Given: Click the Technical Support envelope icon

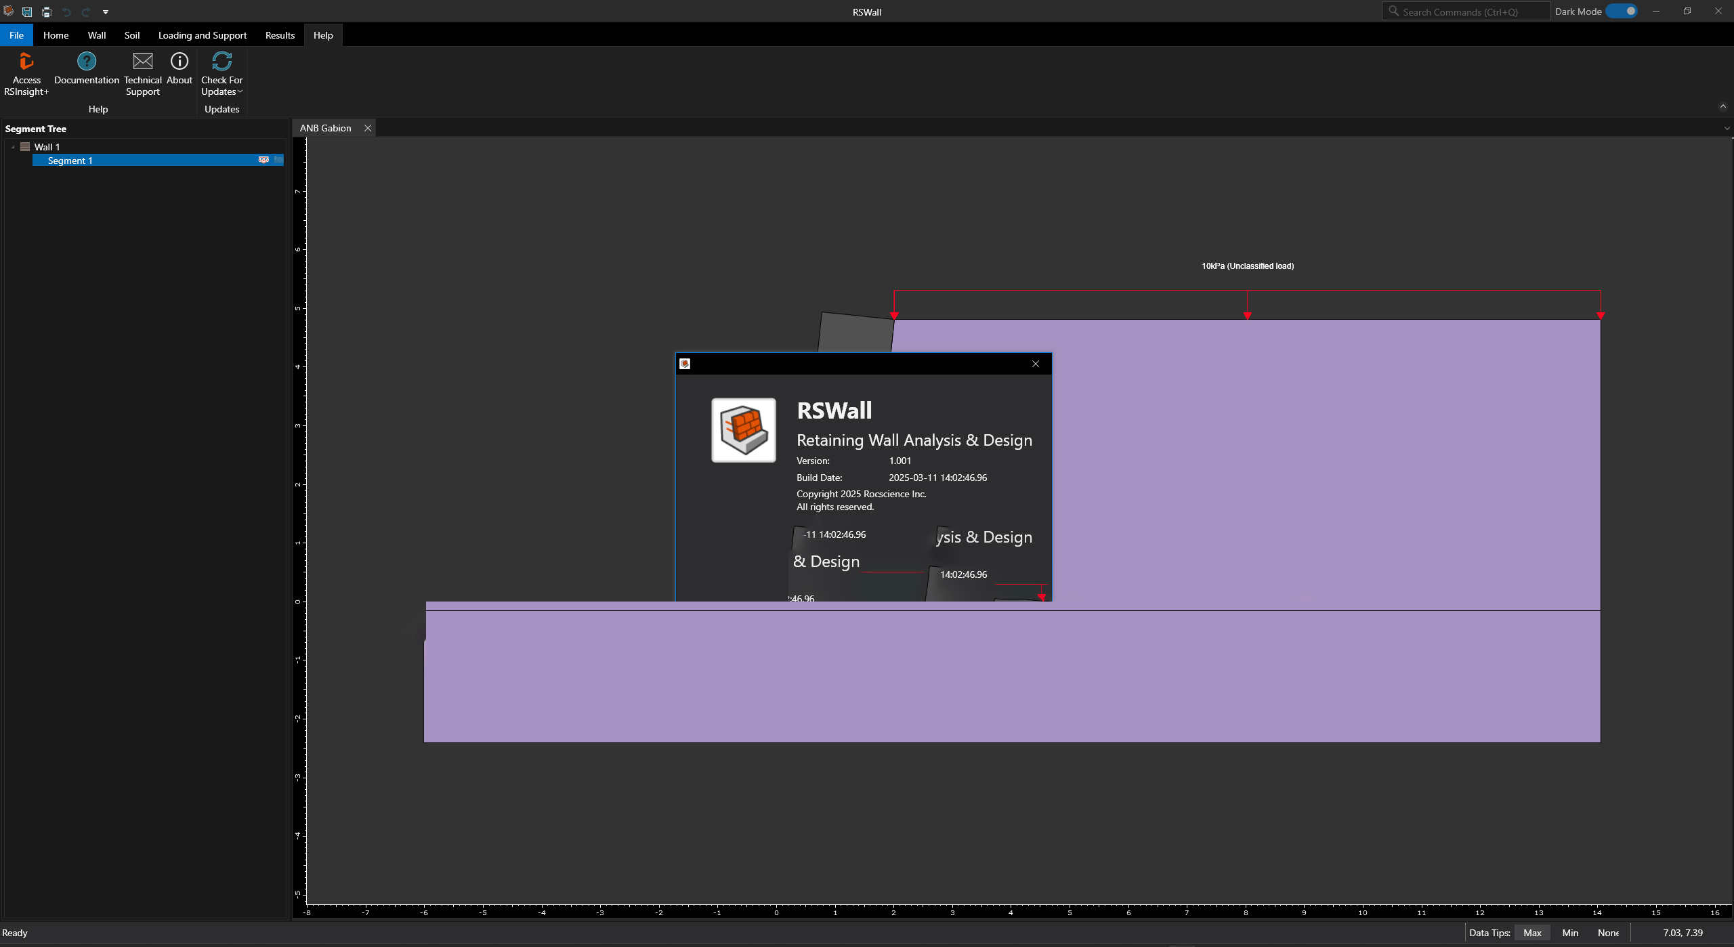Looking at the screenshot, I should pyautogui.click(x=142, y=62).
